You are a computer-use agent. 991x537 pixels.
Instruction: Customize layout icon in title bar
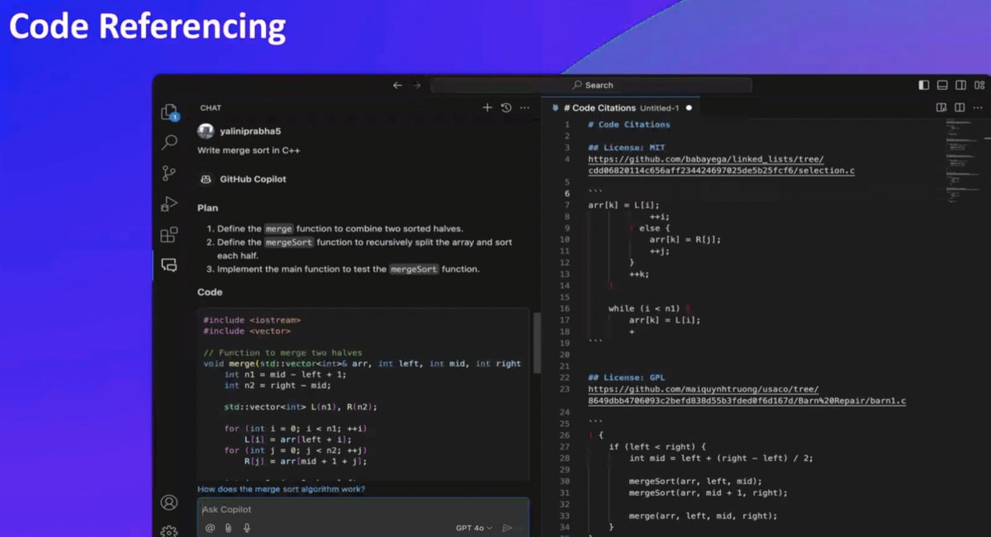coord(979,85)
